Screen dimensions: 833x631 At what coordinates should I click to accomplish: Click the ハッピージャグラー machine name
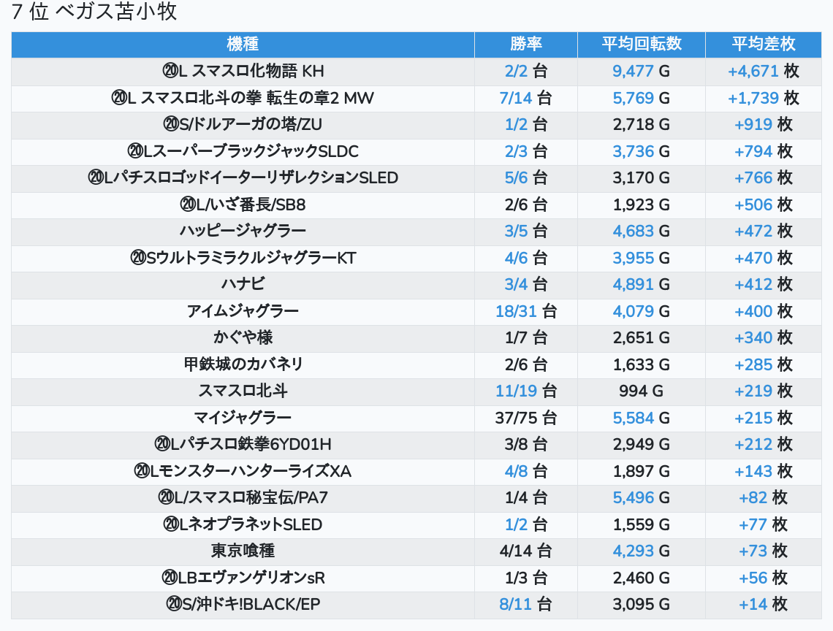click(x=243, y=231)
